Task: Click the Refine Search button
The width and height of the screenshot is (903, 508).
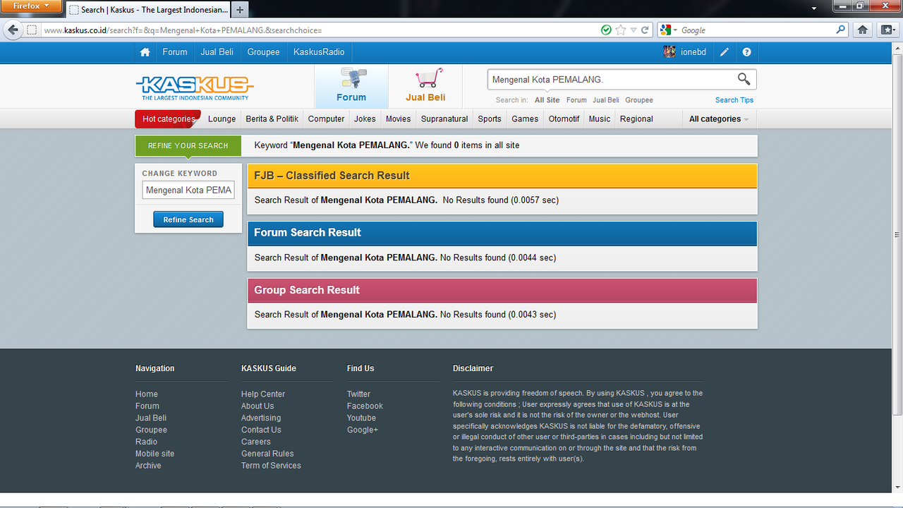Action: tap(188, 219)
